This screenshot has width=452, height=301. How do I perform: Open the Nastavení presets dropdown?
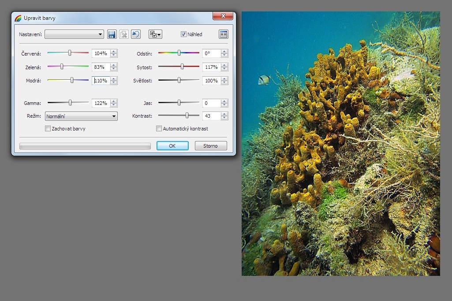74,34
